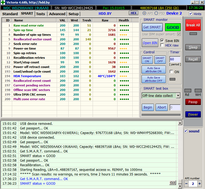This screenshot has height=189, width=205.
Task: Click the drive serial number field
Action: (74, 8)
